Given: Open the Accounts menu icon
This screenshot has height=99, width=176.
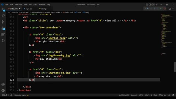Looking at the screenshot, I should click(x=3, y=84).
